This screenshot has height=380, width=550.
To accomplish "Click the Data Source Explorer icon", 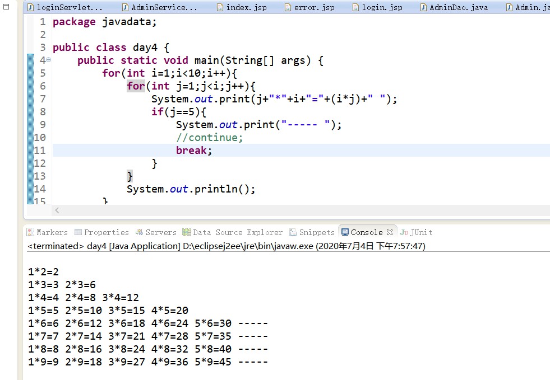I will tap(187, 232).
